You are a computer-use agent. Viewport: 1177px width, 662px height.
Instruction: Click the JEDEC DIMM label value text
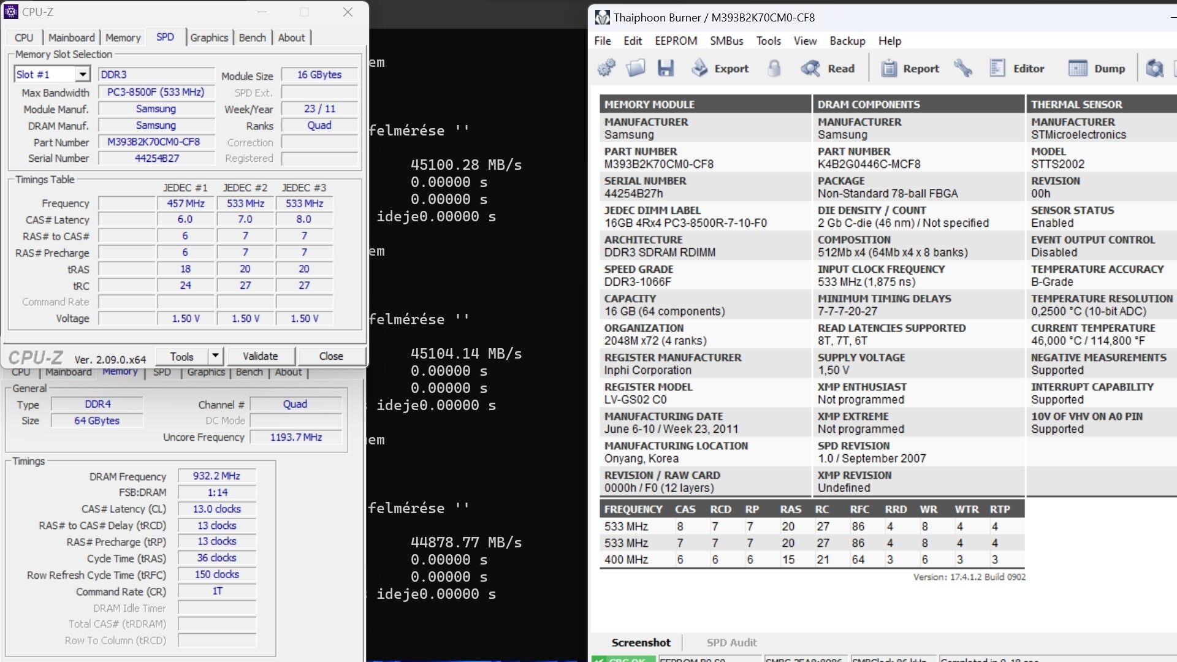tap(685, 223)
